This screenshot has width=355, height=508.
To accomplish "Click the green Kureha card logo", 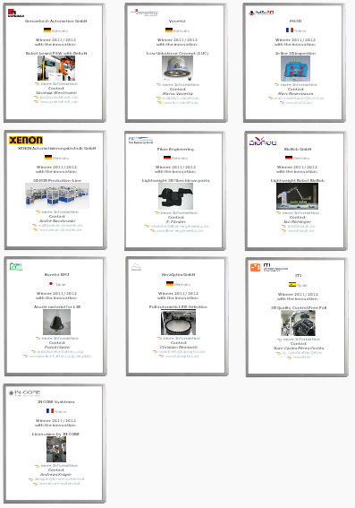I will click(x=16, y=266).
